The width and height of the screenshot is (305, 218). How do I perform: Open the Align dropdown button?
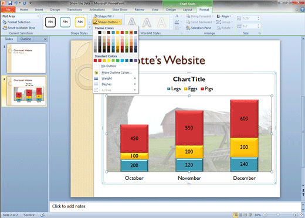224,16
